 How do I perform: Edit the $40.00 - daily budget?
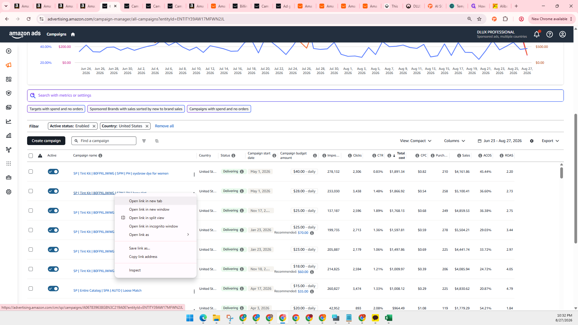click(x=304, y=172)
